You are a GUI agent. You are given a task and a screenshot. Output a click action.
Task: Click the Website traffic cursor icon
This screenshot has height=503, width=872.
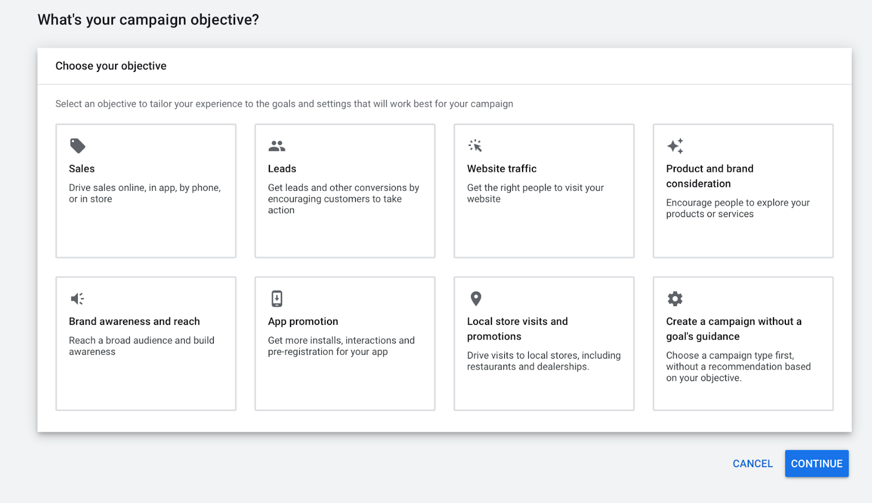click(x=475, y=146)
